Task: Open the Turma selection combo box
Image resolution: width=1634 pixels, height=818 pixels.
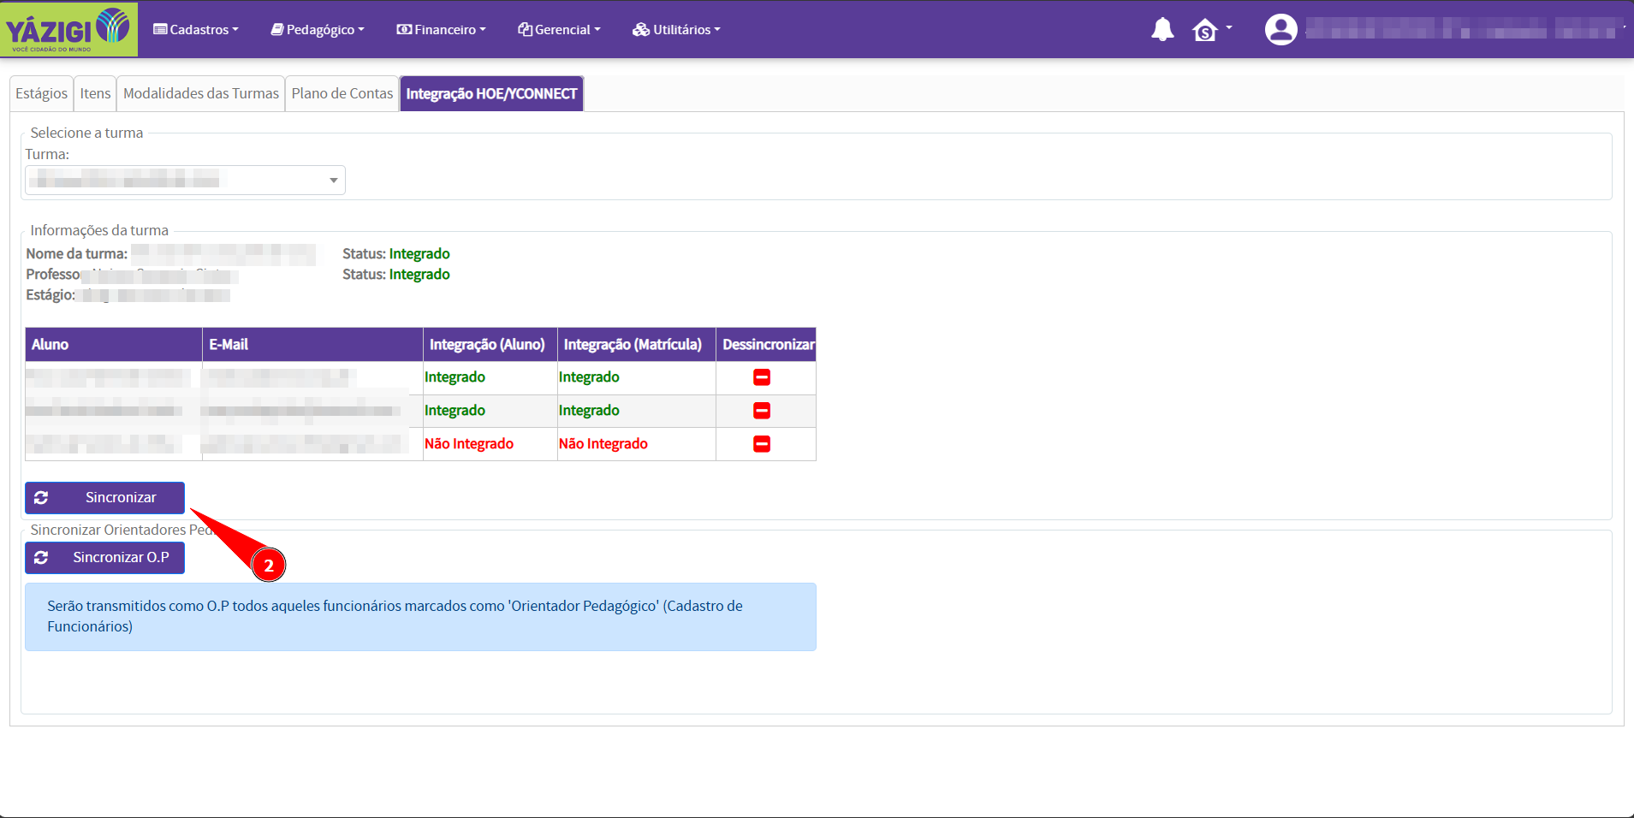Action: pyautogui.click(x=185, y=181)
